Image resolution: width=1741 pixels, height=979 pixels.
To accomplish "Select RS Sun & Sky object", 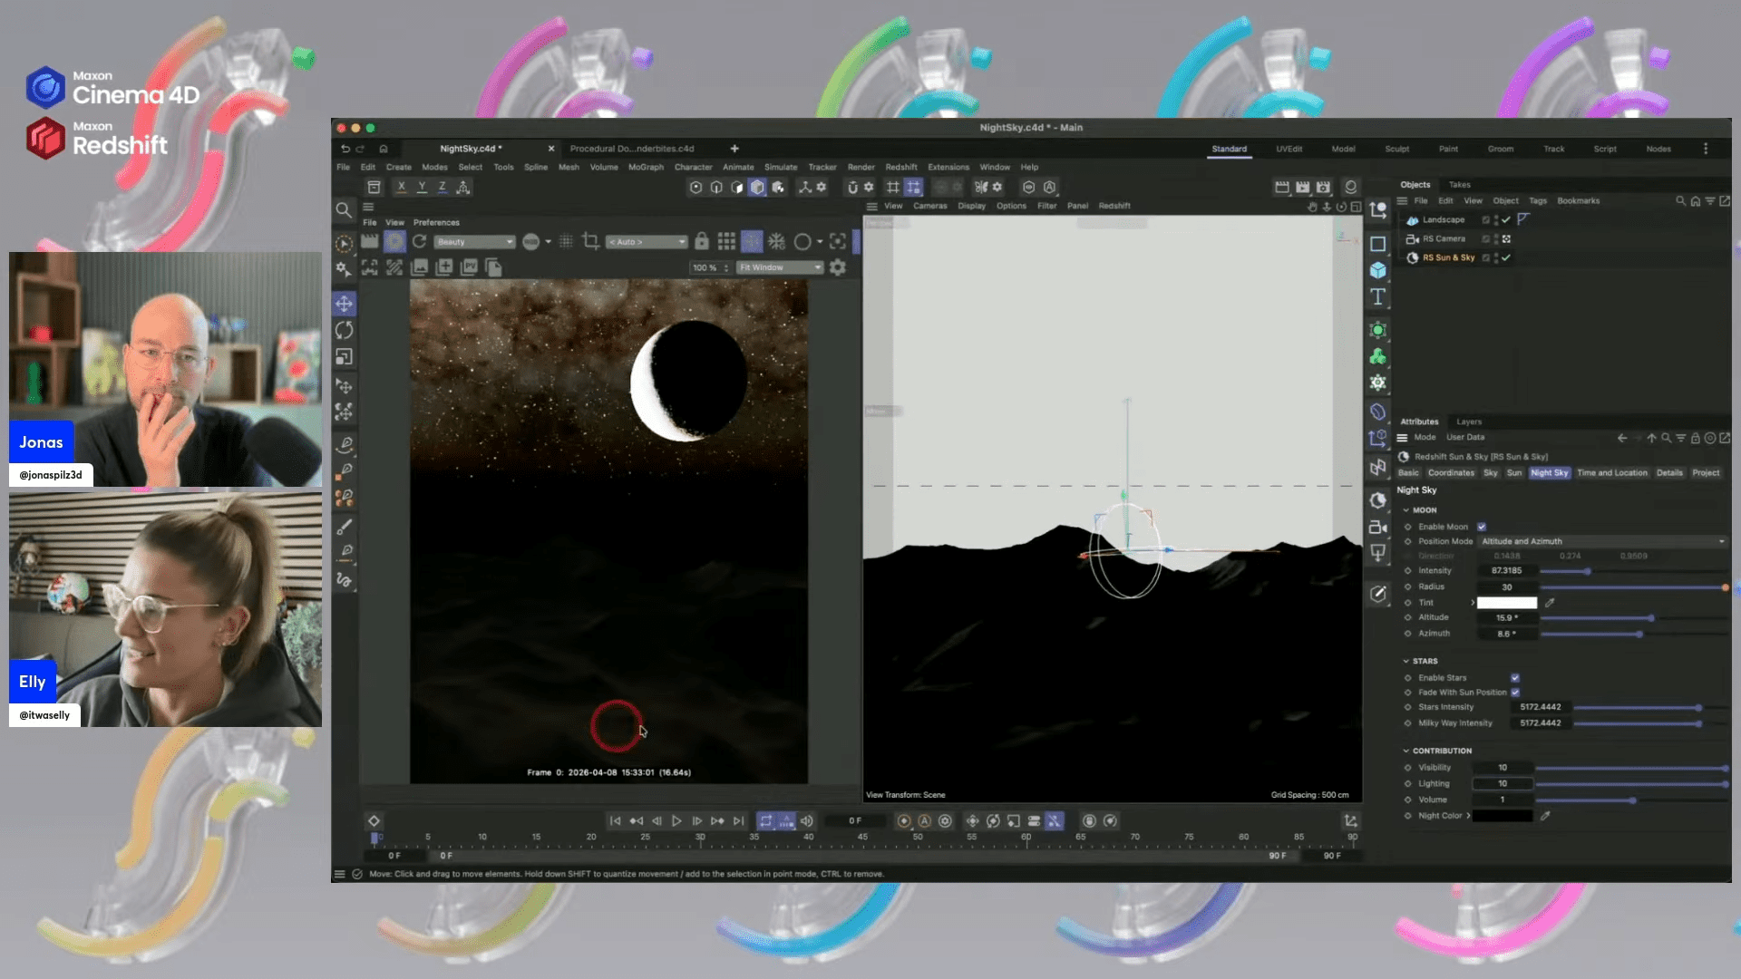I will tap(1447, 257).
